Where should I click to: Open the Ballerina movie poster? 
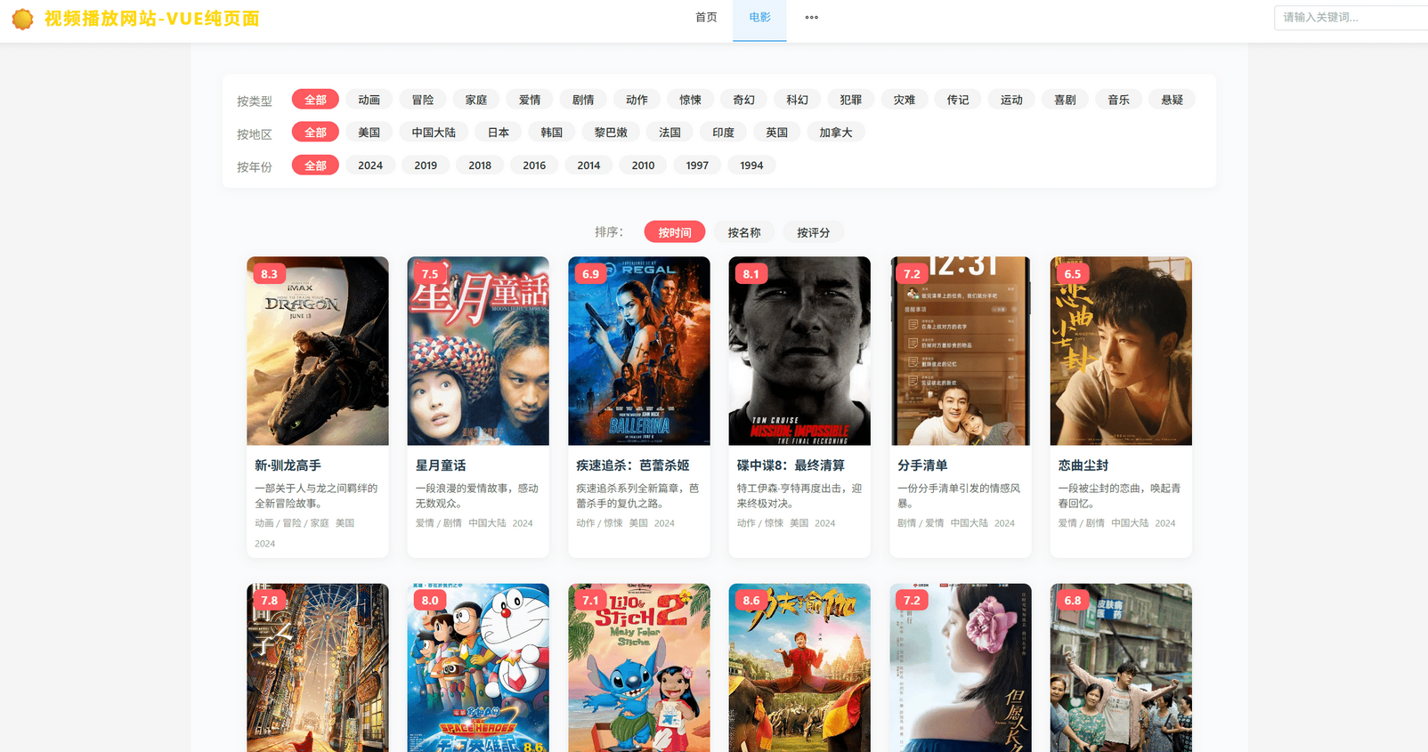[x=639, y=351]
